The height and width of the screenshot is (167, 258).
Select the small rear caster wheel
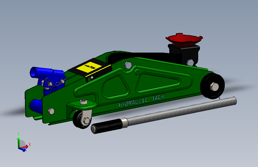tap(82, 119)
